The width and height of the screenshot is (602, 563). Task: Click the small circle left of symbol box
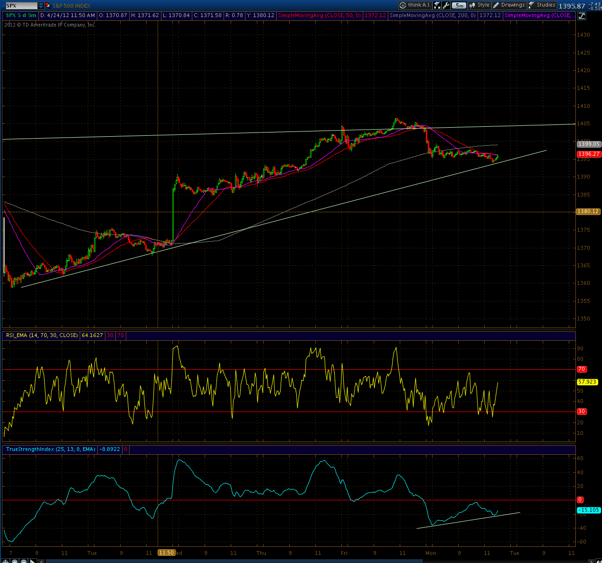[3, 6]
